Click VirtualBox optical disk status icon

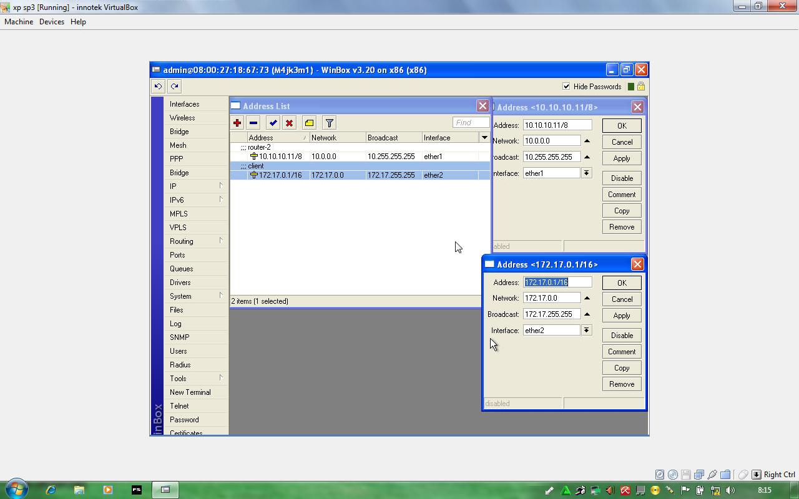673,475
